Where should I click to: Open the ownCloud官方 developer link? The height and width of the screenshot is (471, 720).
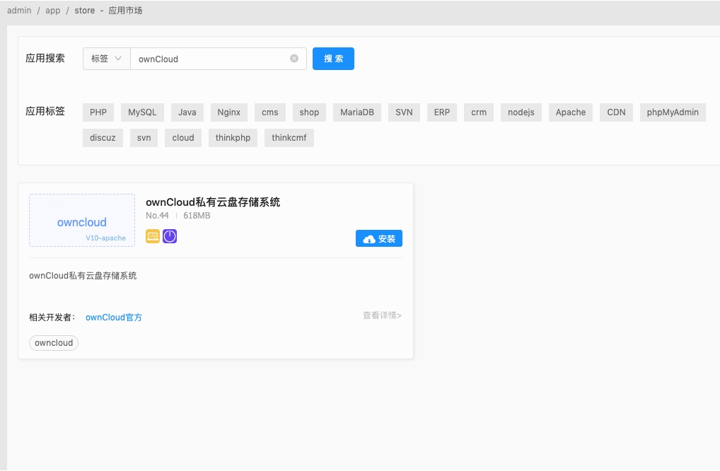114,318
